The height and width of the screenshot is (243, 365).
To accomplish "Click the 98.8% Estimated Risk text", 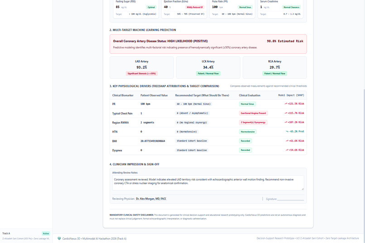I will click(285, 41).
